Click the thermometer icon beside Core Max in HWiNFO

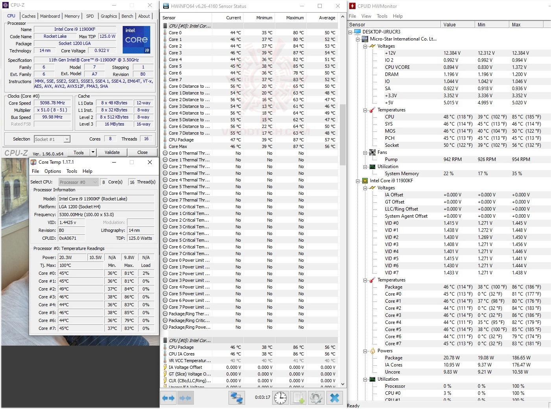tap(165, 146)
